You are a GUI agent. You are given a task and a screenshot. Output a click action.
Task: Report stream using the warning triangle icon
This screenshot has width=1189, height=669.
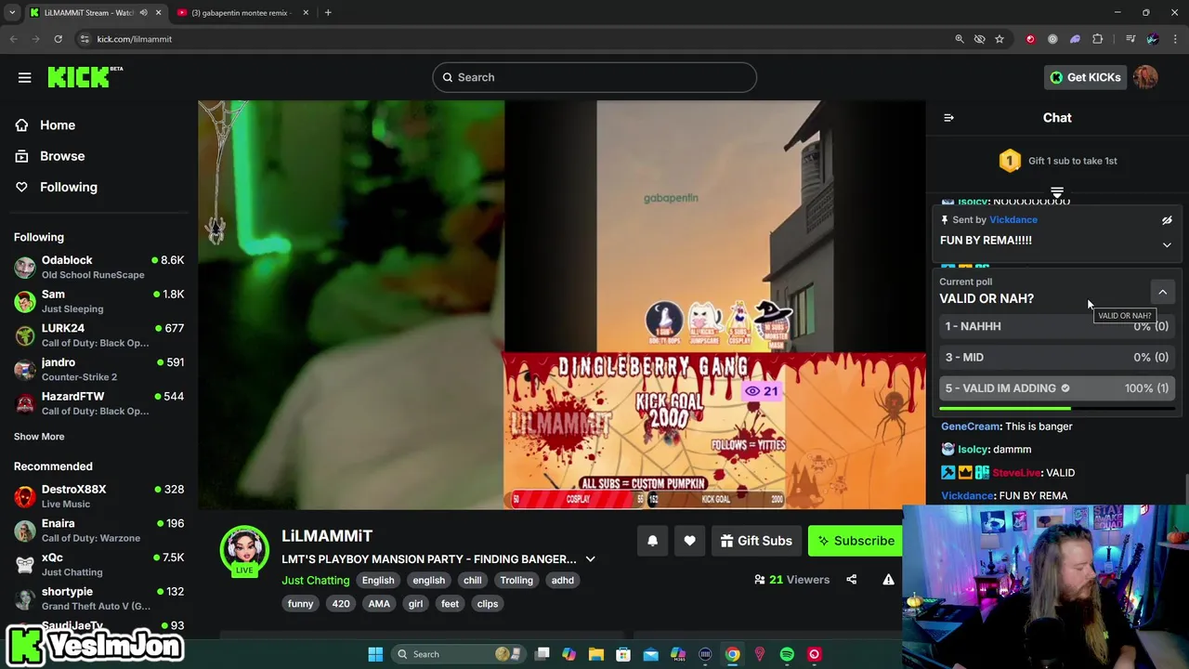[888, 580]
